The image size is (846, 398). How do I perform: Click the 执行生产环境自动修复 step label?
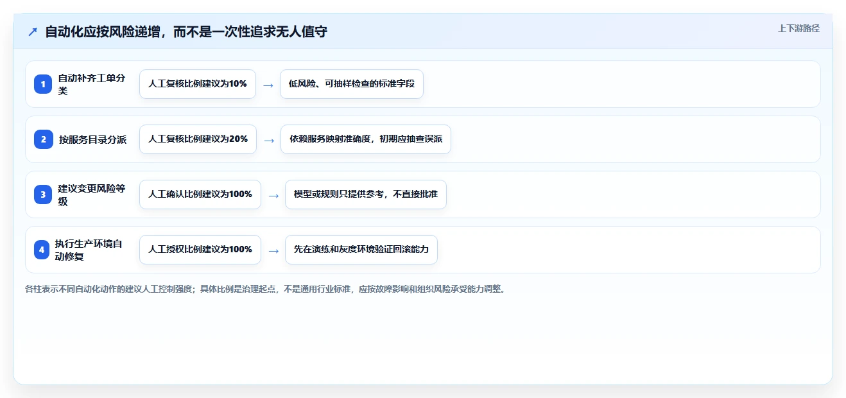pyautogui.click(x=89, y=250)
